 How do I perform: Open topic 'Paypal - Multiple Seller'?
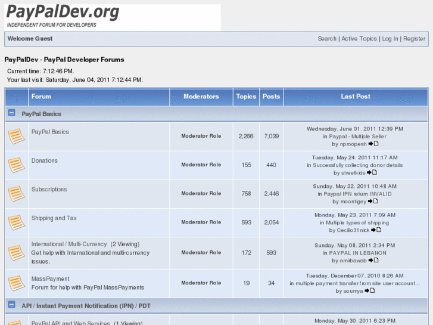tap(357, 137)
